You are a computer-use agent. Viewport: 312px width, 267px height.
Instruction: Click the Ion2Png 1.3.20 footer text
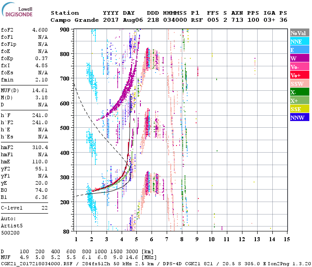(x=290, y=263)
